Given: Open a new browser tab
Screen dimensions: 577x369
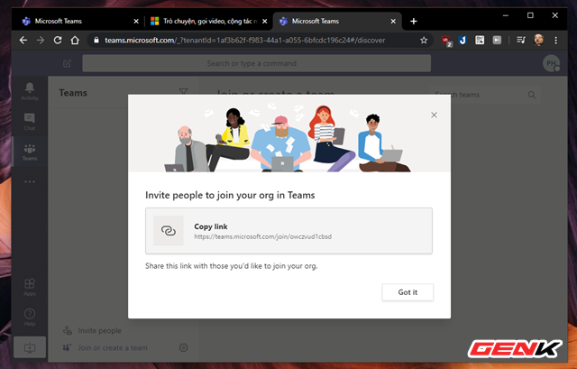Looking at the screenshot, I should point(414,22).
